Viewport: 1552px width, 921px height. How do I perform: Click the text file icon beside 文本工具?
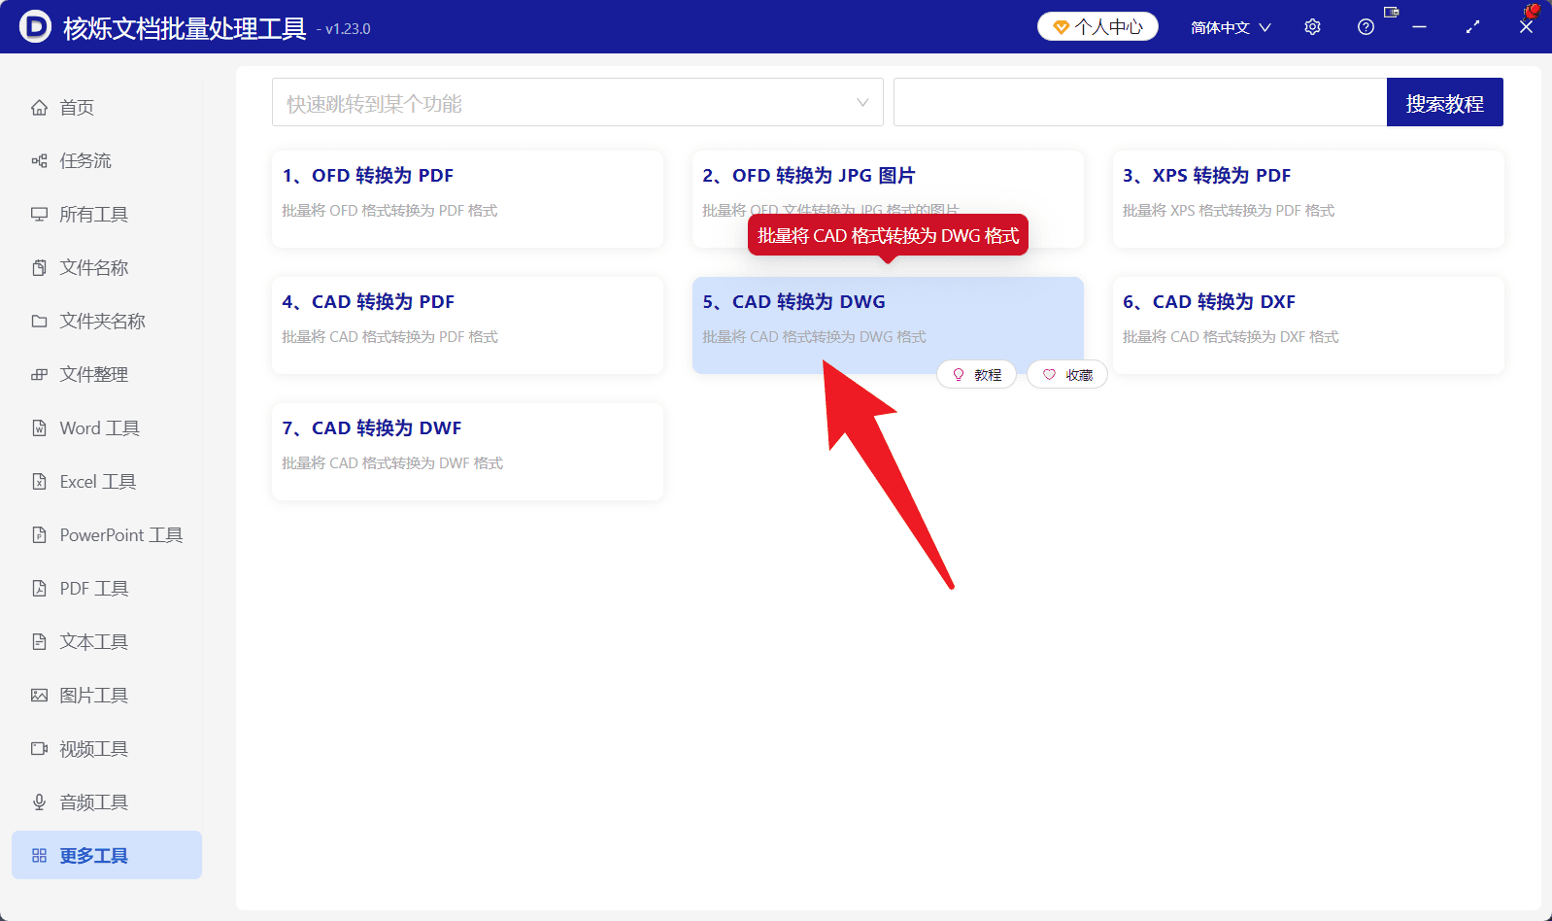(x=39, y=642)
